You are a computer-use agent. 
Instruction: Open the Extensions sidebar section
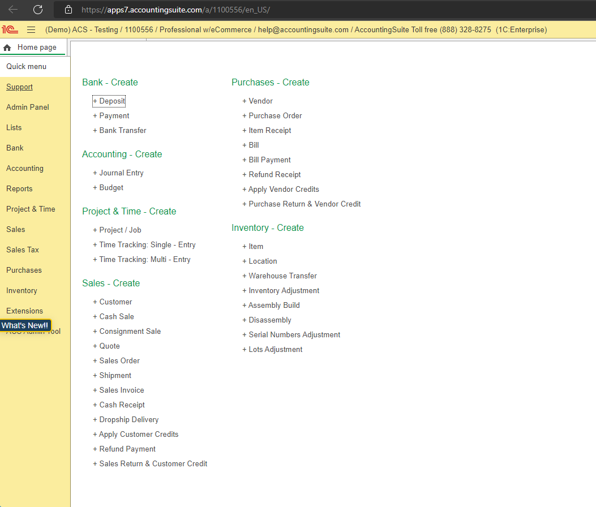click(x=25, y=311)
